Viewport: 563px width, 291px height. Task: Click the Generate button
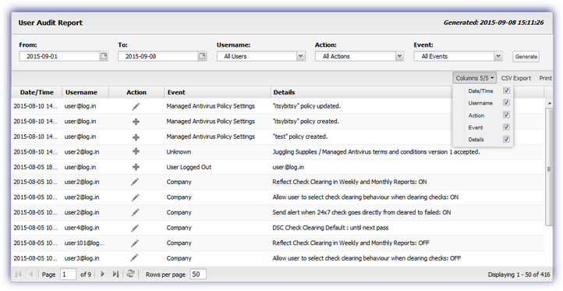(526, 56)
